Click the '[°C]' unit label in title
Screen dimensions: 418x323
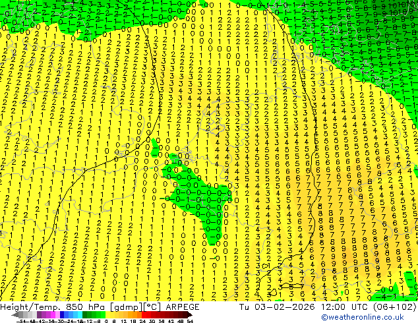coord(152,307)
